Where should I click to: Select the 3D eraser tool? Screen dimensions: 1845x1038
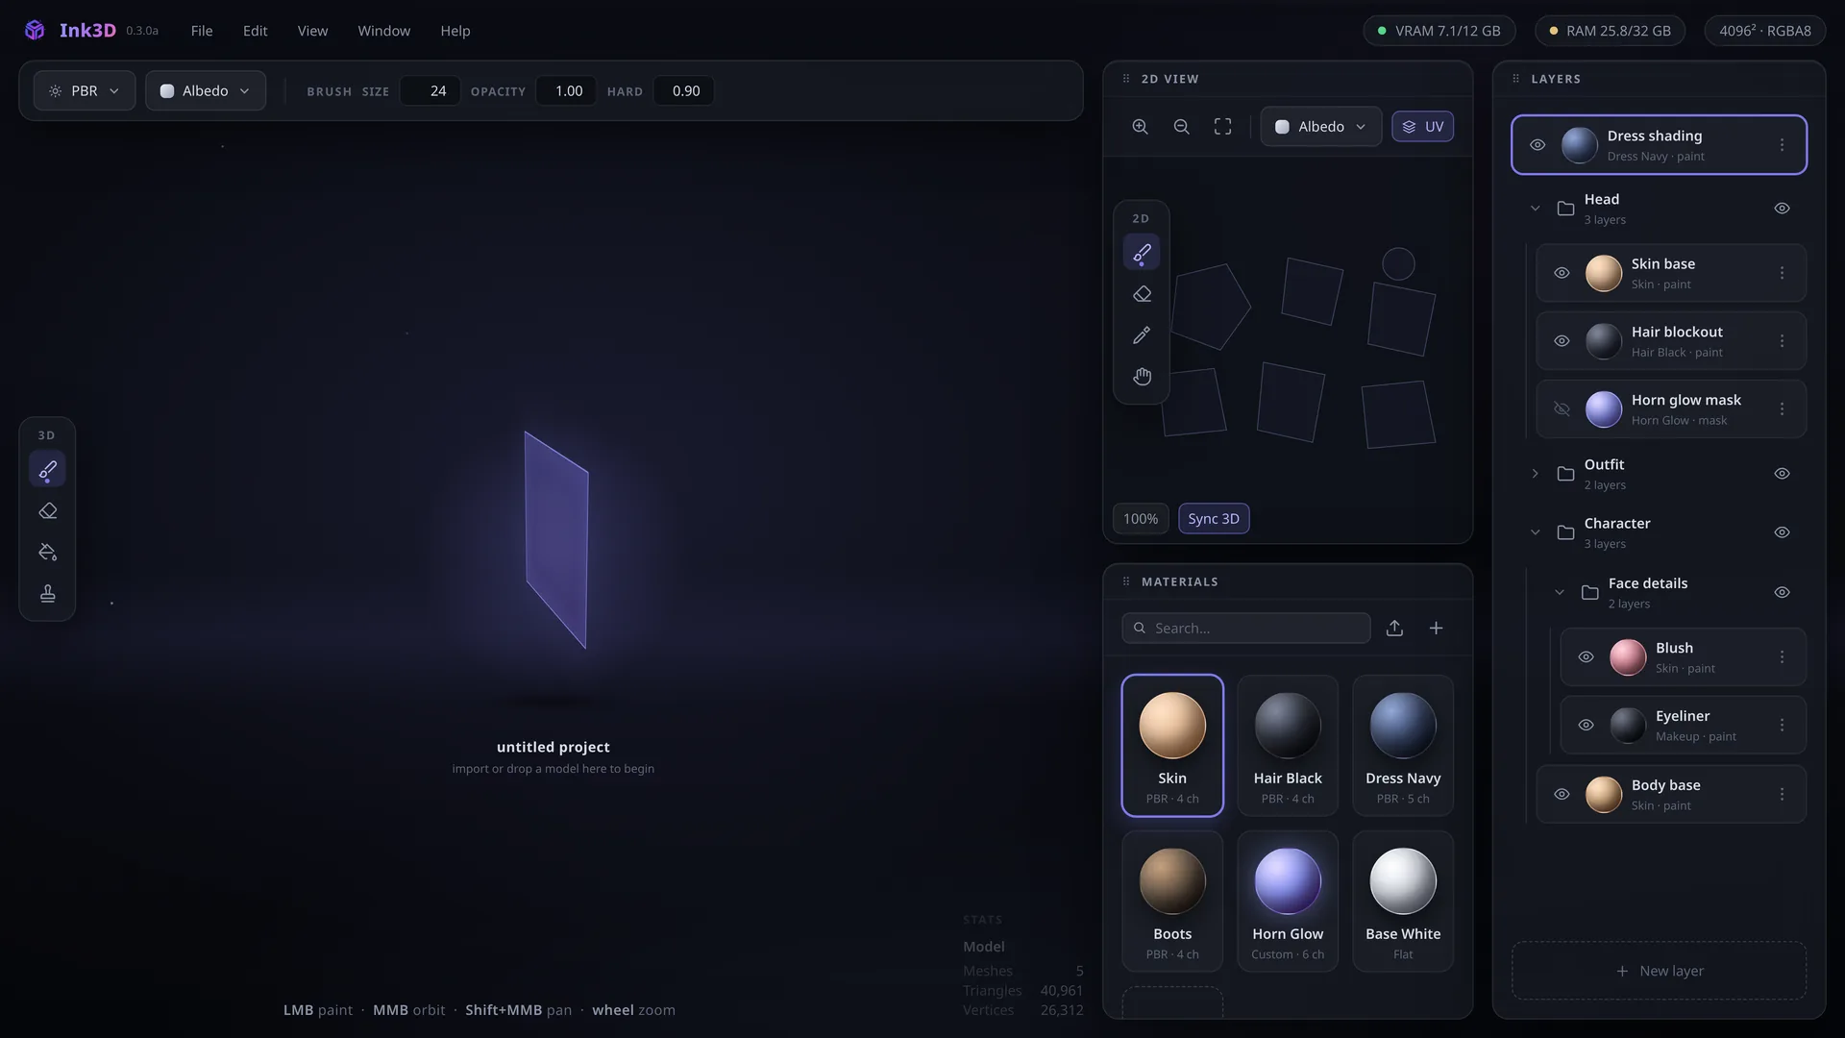[47, 511]
